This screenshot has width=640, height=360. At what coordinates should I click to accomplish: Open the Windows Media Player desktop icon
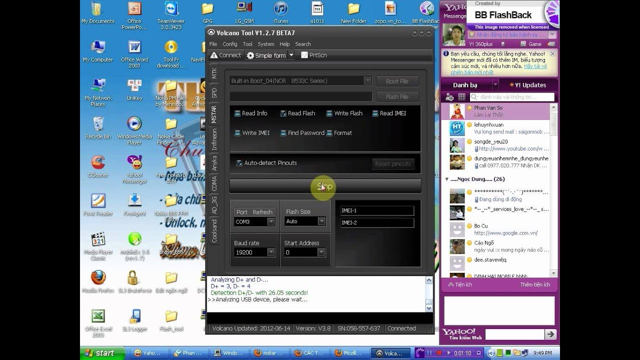(134, 131)
